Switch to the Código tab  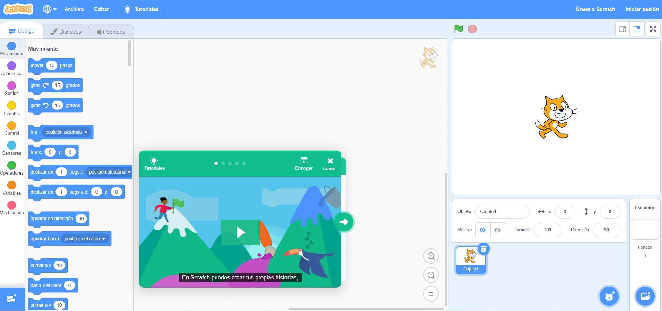click(22, 31)
